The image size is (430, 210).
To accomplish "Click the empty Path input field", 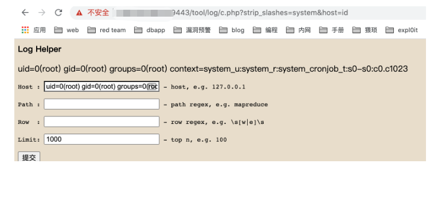I will tap(101, 104).
